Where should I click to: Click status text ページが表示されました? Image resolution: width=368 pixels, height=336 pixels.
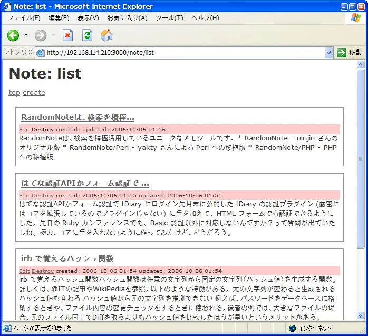(42, 328)
